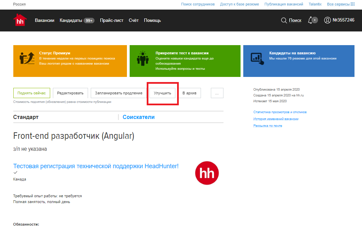Open Доступ к базе резюме link
The image size is (362, 227).
(240, 4)
